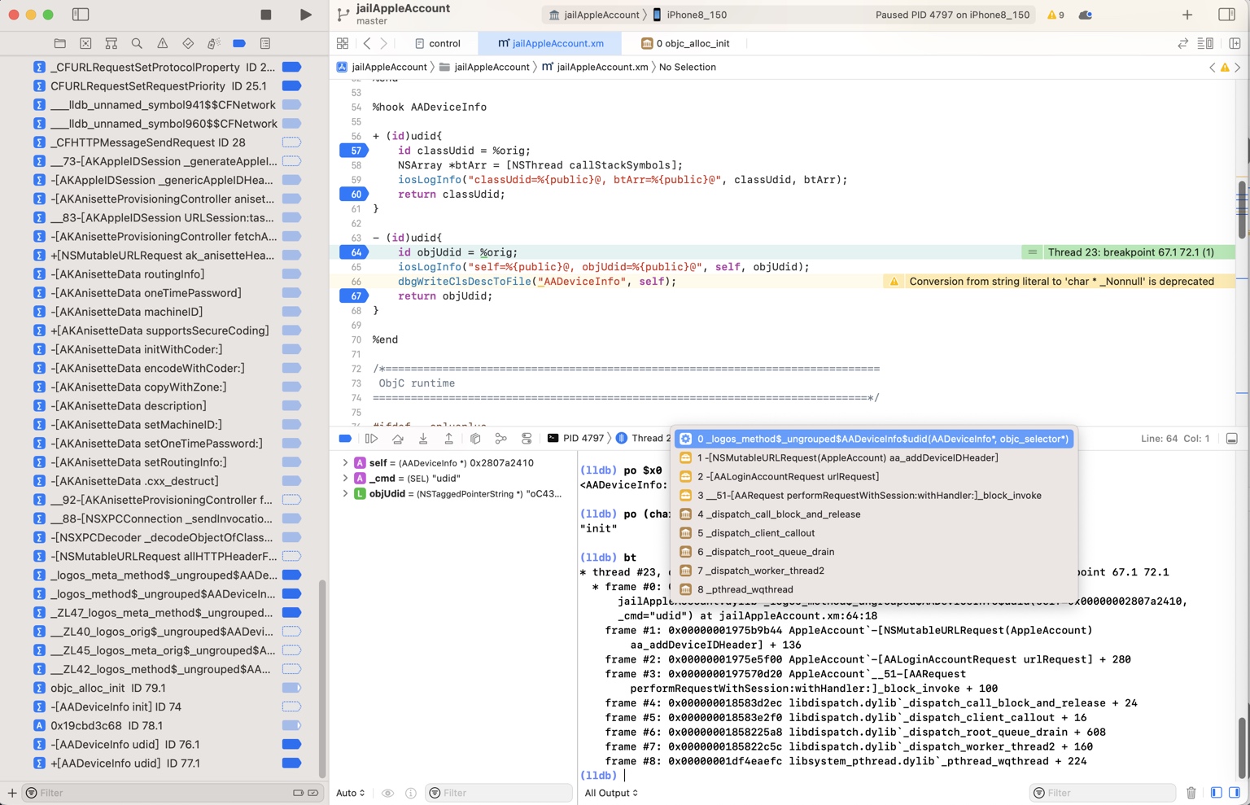The width and height of the screenshot is (1250, 805).
Task: Select frame 1 aa_addDeviceIDHeader
Action: (876, 457)
